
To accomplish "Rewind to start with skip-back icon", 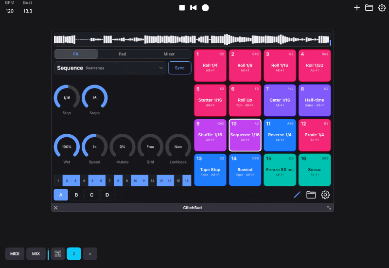I will tap(193, 8).
